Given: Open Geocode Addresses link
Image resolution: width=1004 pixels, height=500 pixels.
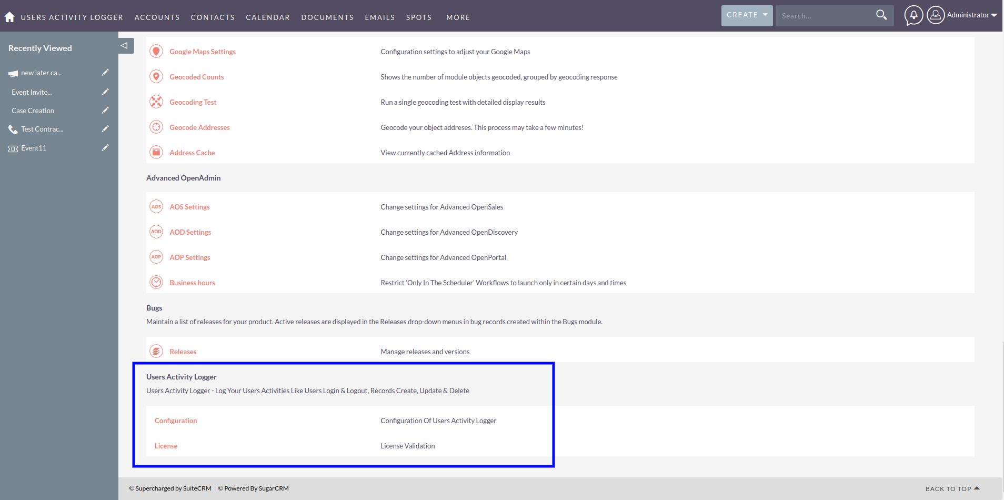Looking at the screenshot, I should [x=199, y=127].
